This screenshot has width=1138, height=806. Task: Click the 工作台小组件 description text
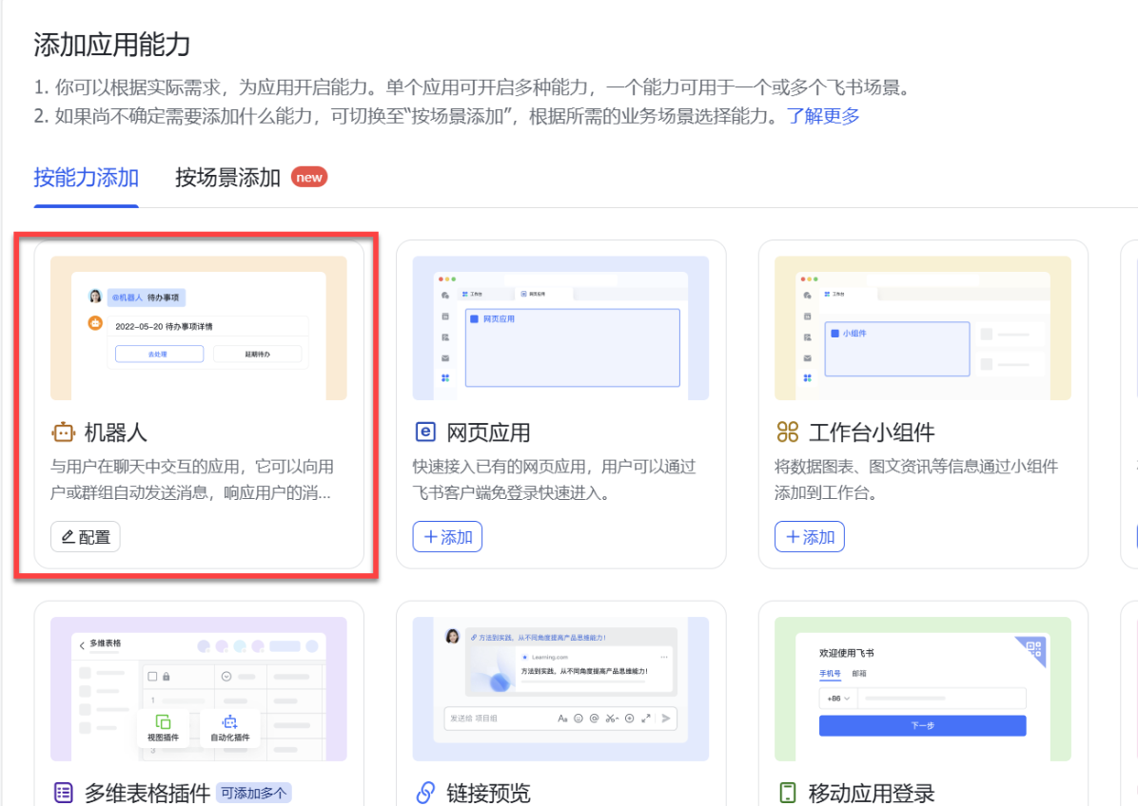916,480
